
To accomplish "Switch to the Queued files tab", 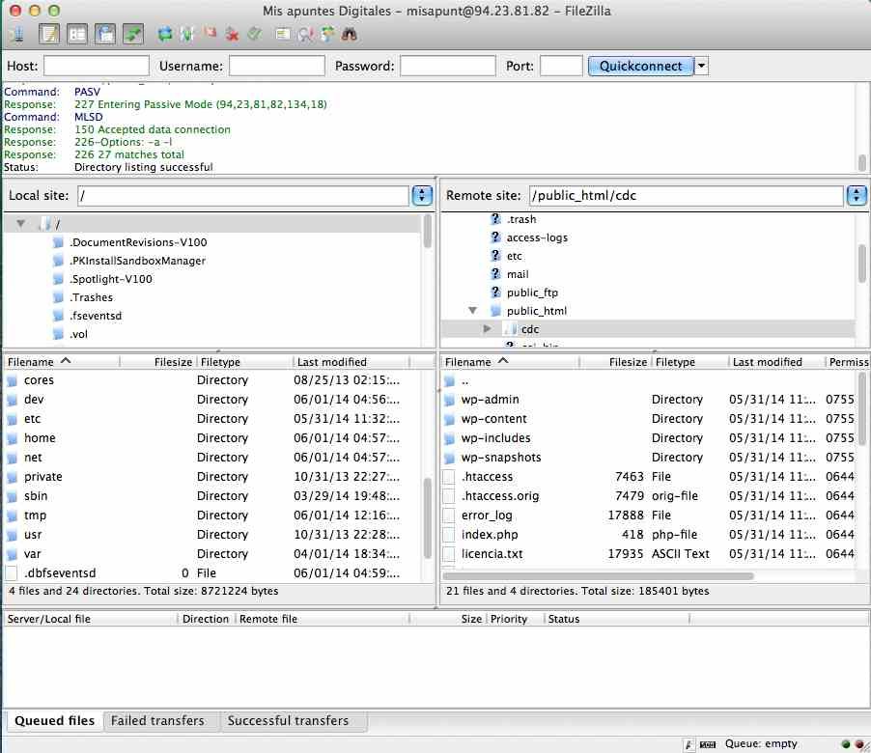I will [x=54, y=721].
